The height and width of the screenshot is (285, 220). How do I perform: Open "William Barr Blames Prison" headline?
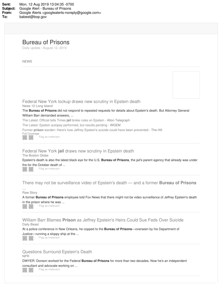click(x=103, y=220)
